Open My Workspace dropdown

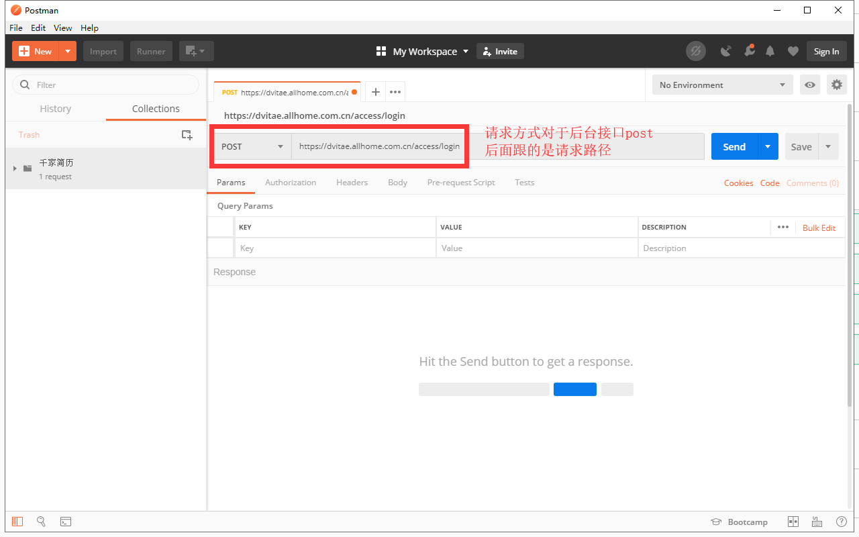(x=423, y=51)
